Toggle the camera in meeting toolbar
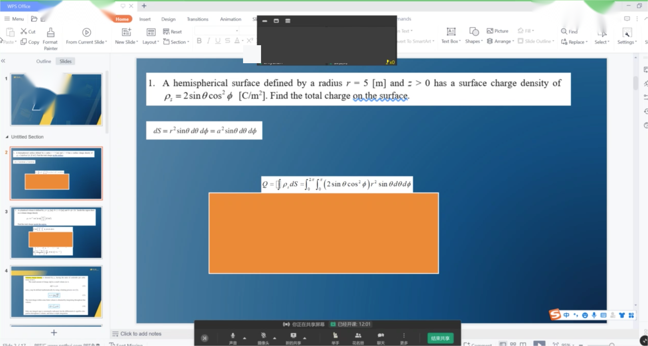The image size is (648, 346). (263, 336)
